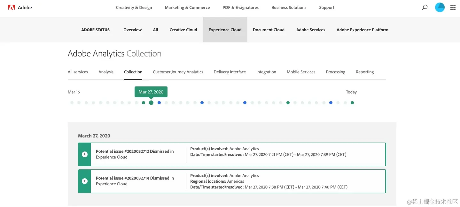This screenshot has height=207, width=460.
Task: Click the Adobe Analytics Collection heading
Action: coord(114,54)
